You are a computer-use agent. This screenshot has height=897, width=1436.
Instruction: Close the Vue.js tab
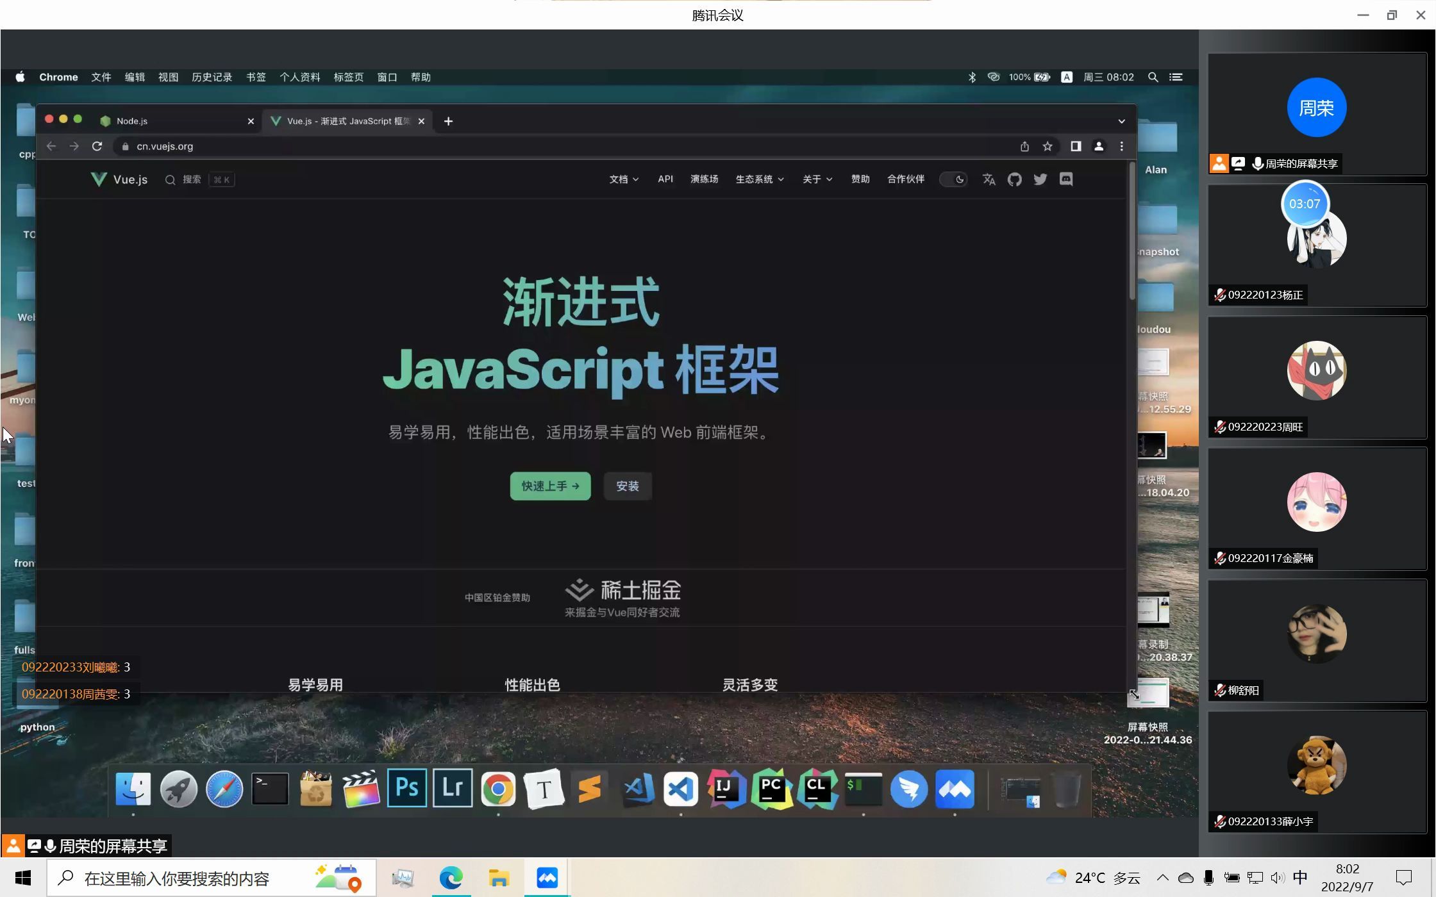[421, 121]
